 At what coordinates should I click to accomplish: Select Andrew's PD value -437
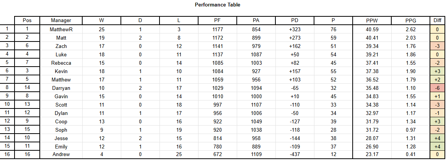[x=295, y=155]
